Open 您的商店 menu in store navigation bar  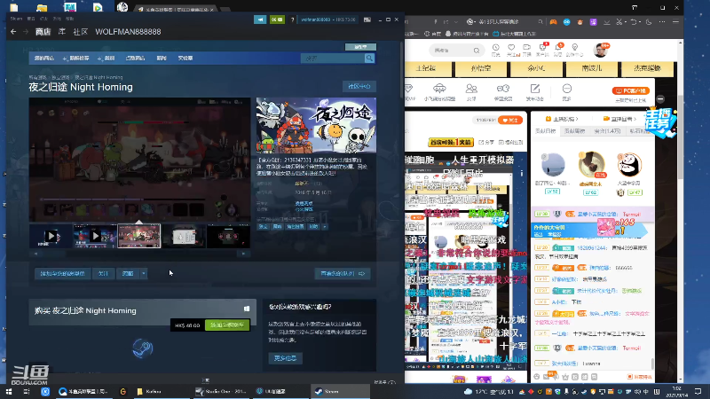pos(44,58)
